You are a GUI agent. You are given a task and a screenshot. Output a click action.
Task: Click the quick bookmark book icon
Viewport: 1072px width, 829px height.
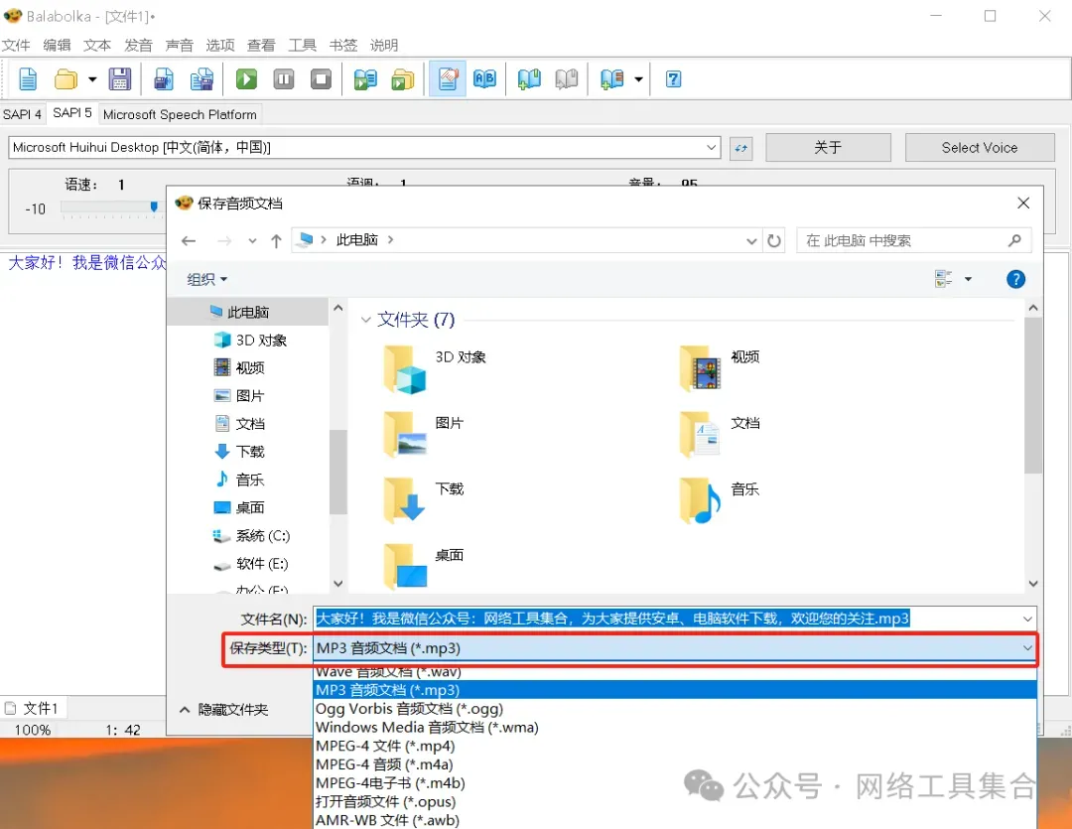point(611,78)
